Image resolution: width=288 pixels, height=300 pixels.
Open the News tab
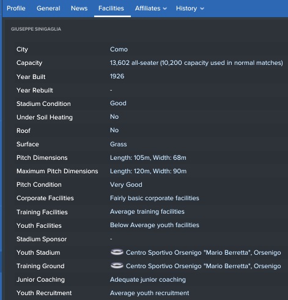79,9
